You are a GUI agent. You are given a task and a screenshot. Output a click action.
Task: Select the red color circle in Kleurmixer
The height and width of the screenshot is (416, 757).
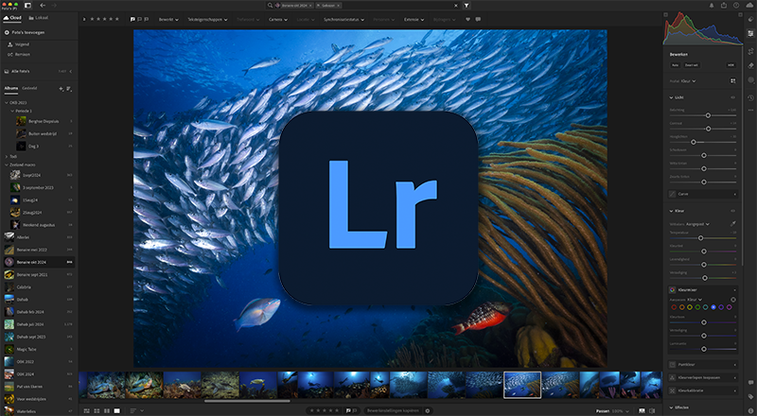pyautogui.click(x=674, y=307)
